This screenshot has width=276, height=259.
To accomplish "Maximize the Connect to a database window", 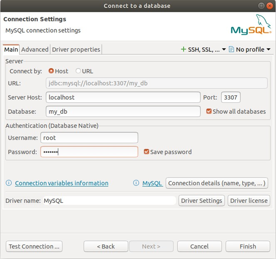I will [261, 6].
